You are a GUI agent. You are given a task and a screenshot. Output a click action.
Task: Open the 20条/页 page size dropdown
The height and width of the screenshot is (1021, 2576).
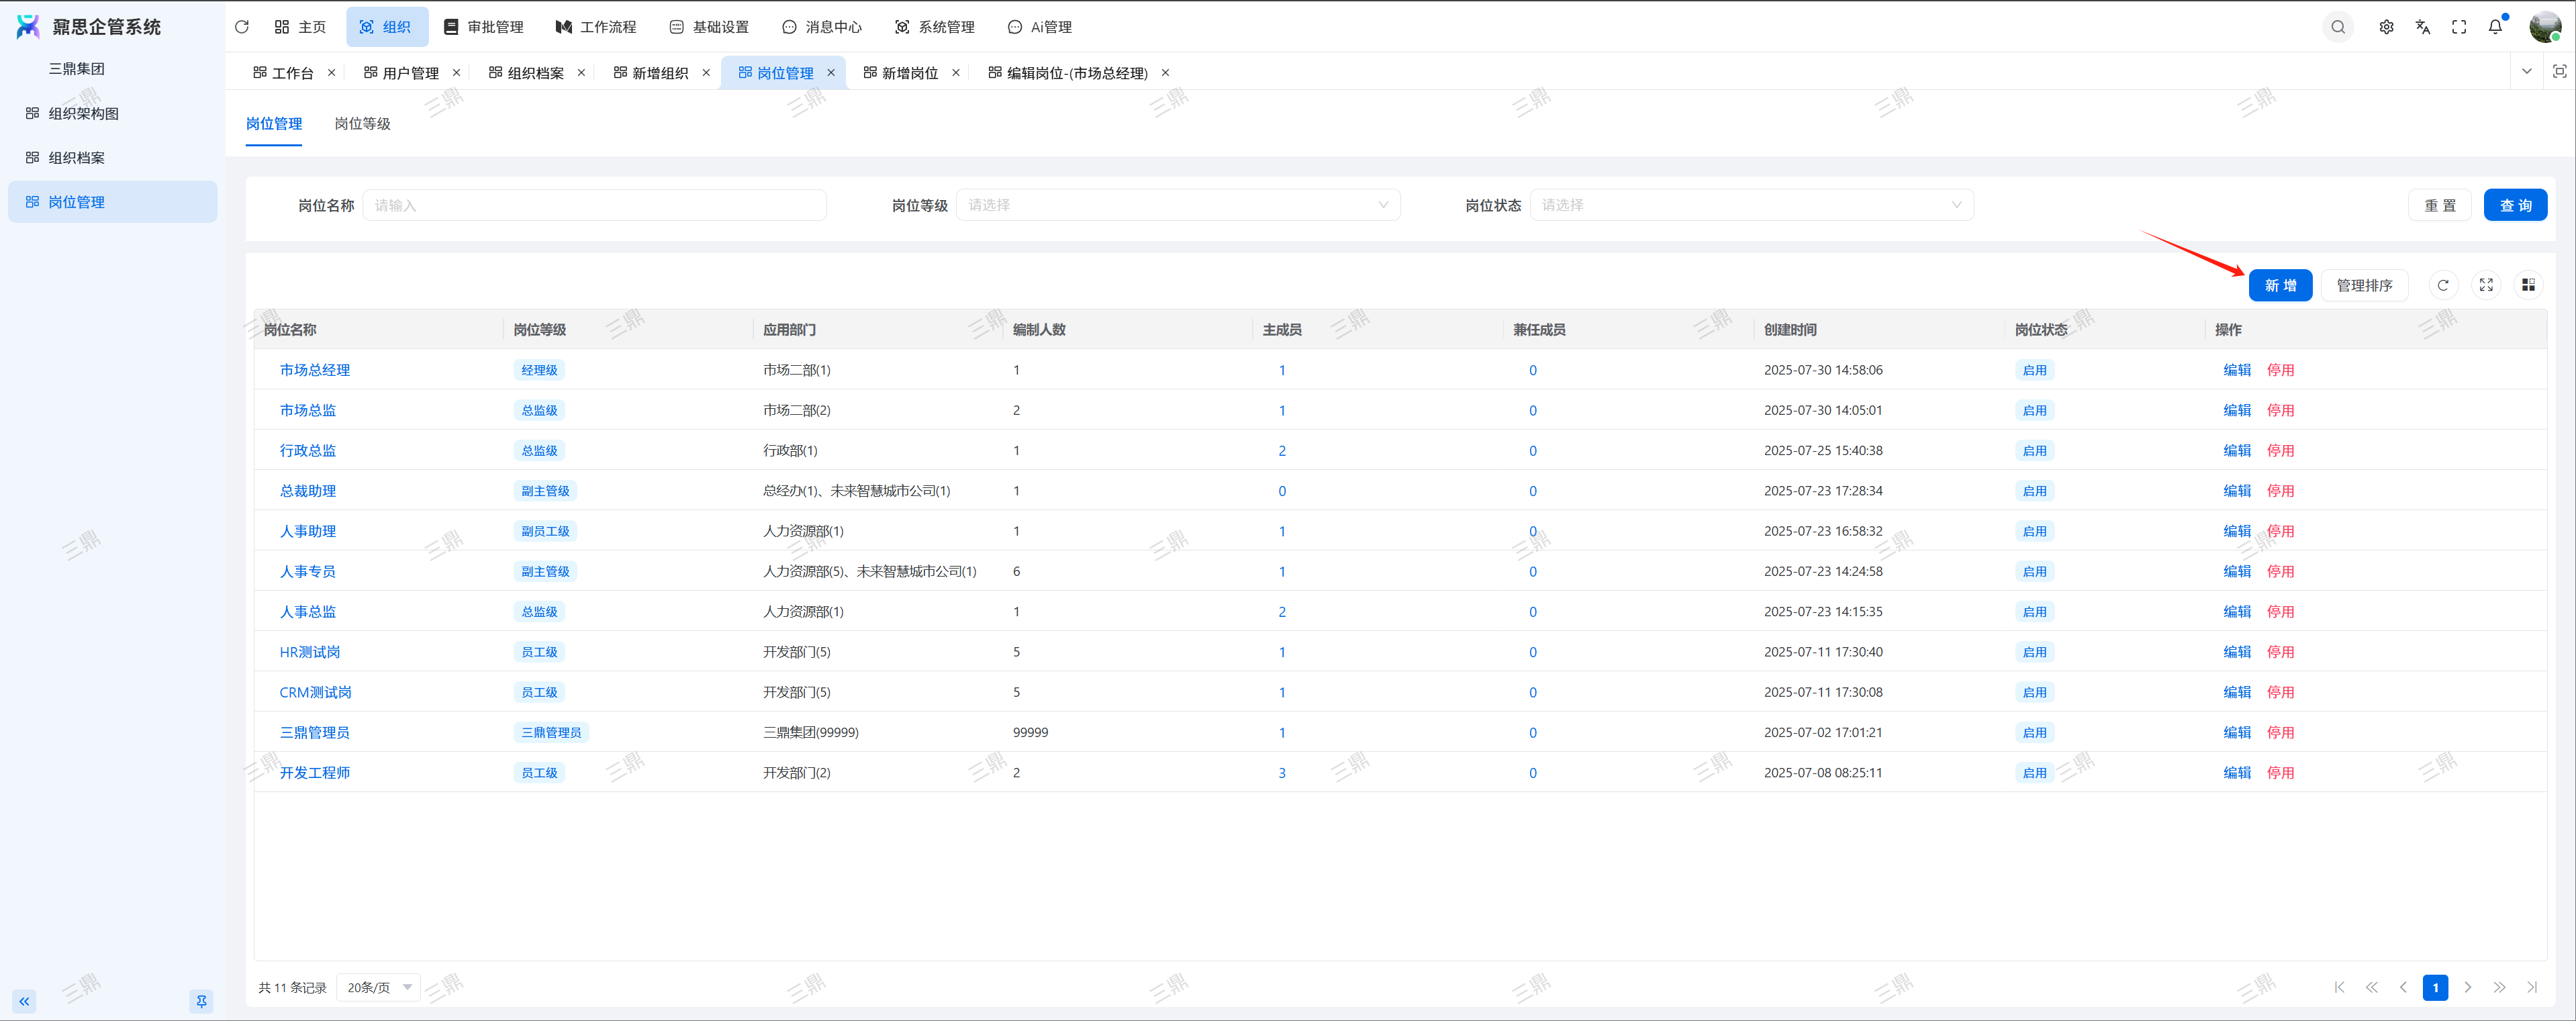378,987
